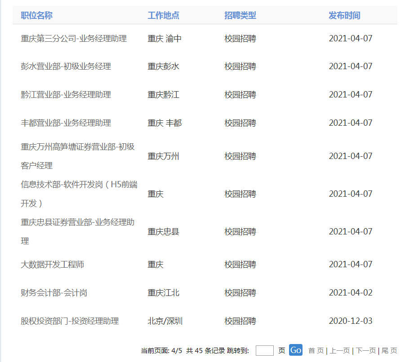Screen dimensions: 405x362
Task: Go to first page via 首页
Action: click(x=316, y=351)
